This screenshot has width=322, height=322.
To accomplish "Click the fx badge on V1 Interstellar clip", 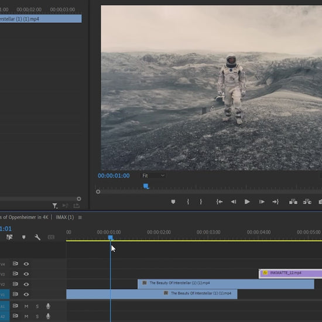I will 166,293.
